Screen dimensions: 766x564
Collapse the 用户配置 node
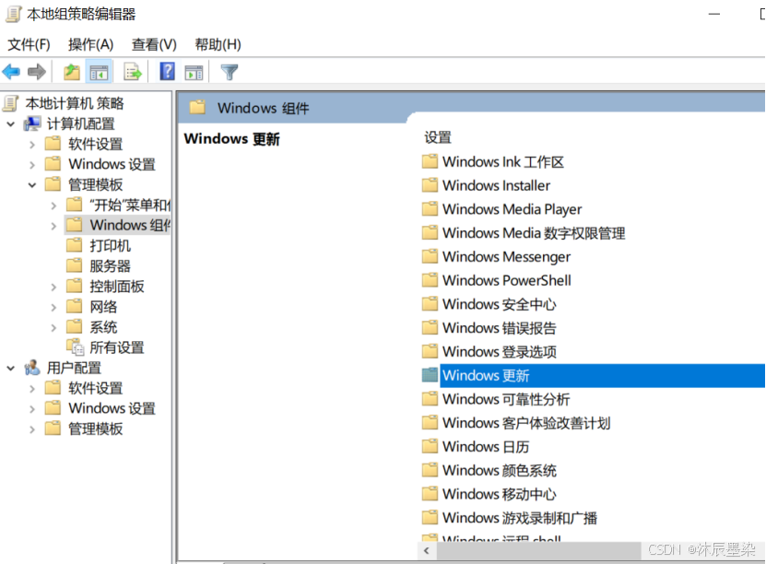[11, 369]
